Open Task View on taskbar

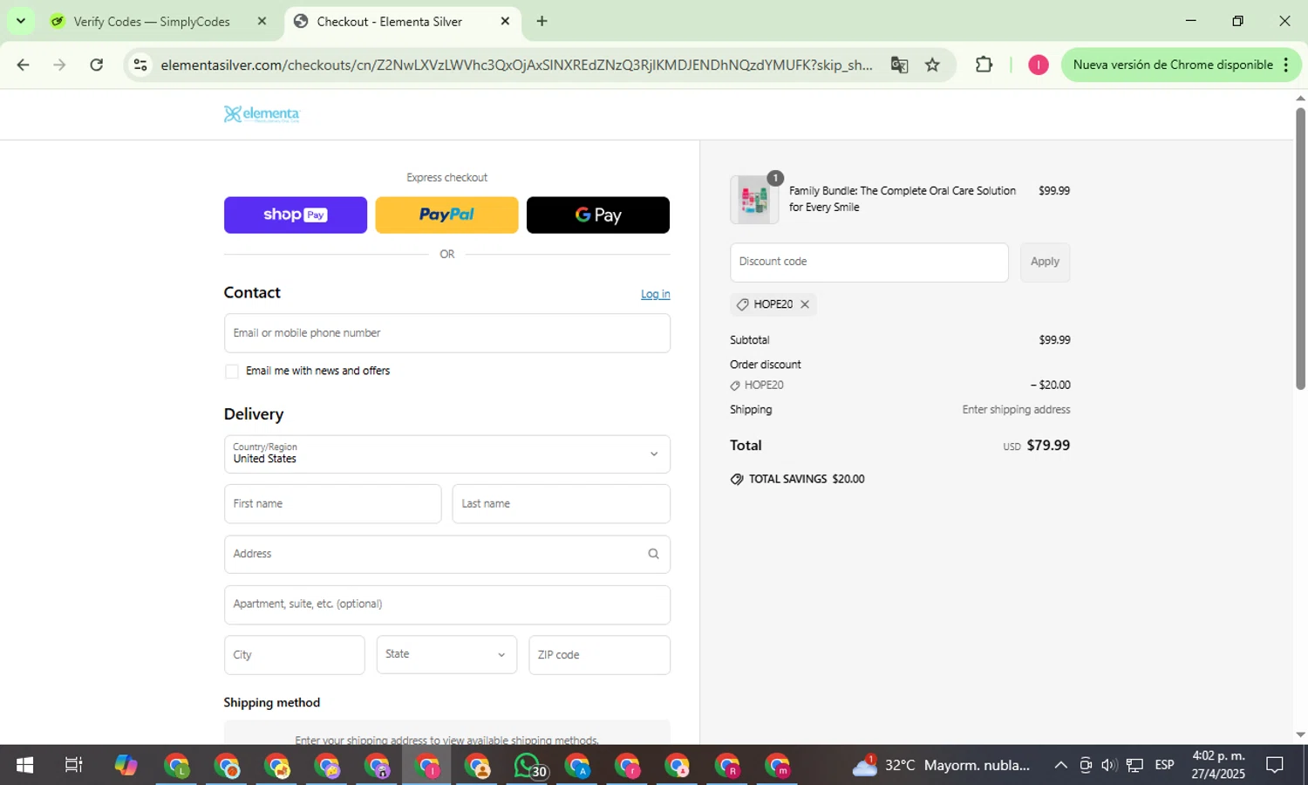pyautogui.click(x=74, y=765)
